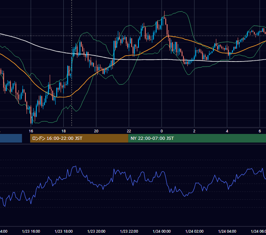Click the 1/24 04:00 label on indicator axis
266x235 pixels.
click(227, 231)
